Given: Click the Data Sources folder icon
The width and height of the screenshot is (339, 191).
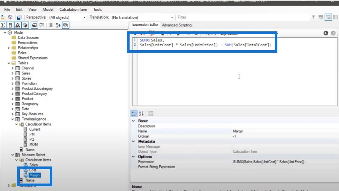Looking at the screenshot, I should [14, 37].
